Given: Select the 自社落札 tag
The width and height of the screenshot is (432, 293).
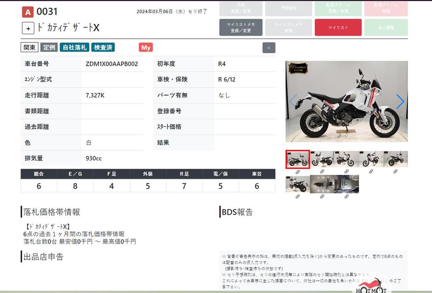Looking at the screenshot, I should [x=74, y=47].
